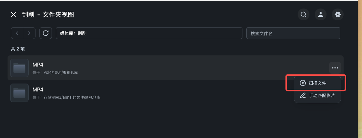Click the folder icon for vol4/1001 MP4
This screenshot has width=362, height=138.
19,68
